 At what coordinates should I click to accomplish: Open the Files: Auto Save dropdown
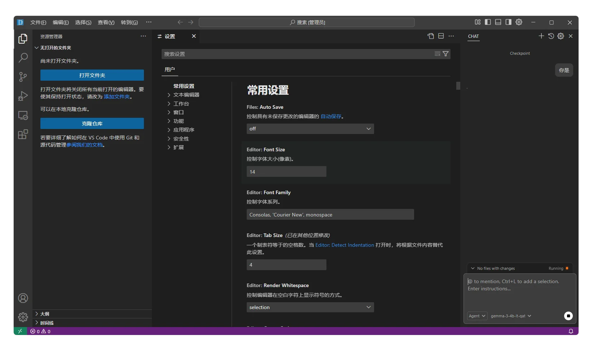coord(310,129)
